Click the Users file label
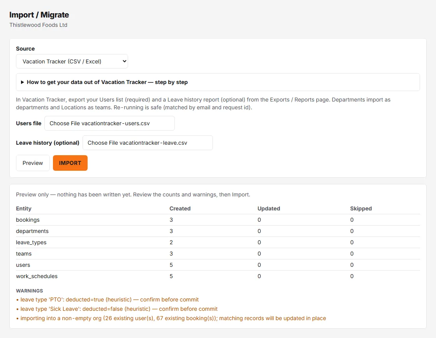436x338 pixels. coord(29,123)
